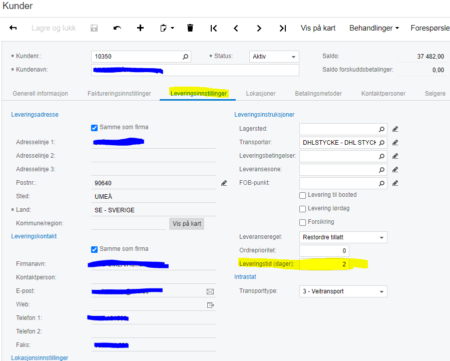Click Vis på kart button beside Kommune/region
Screen dimensions: 450x361
point(187,223)
